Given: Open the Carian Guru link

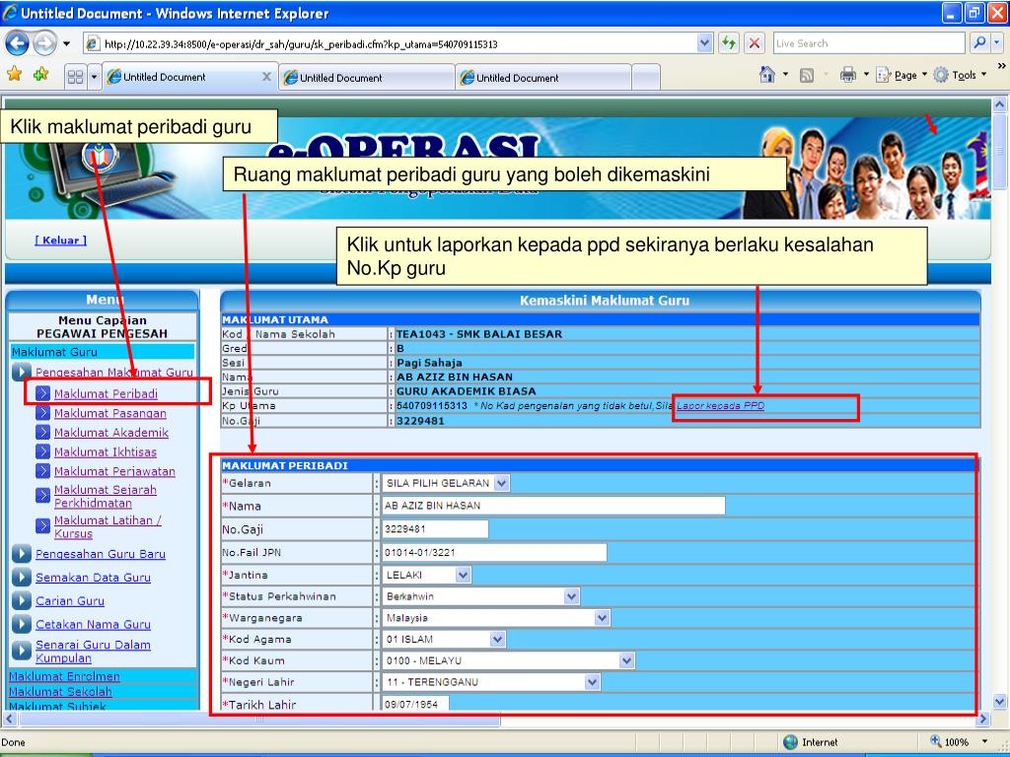Looking at the screenshot, I should click(x=70, y=600).
